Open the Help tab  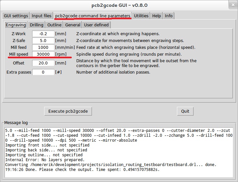(157, 16)
